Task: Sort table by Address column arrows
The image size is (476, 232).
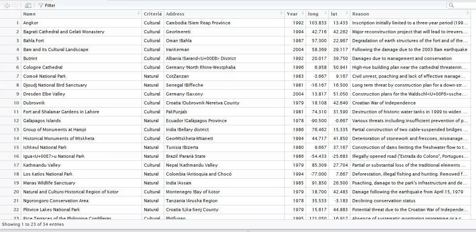Action: tap(282, 14)
